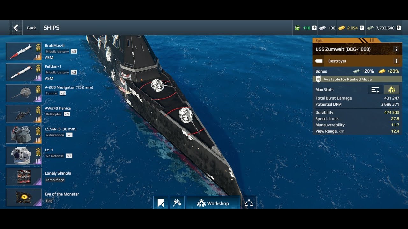Select Lonely Shinobi camouflage slot
This screenshot has width=408, height=229.
coord(24,177)
